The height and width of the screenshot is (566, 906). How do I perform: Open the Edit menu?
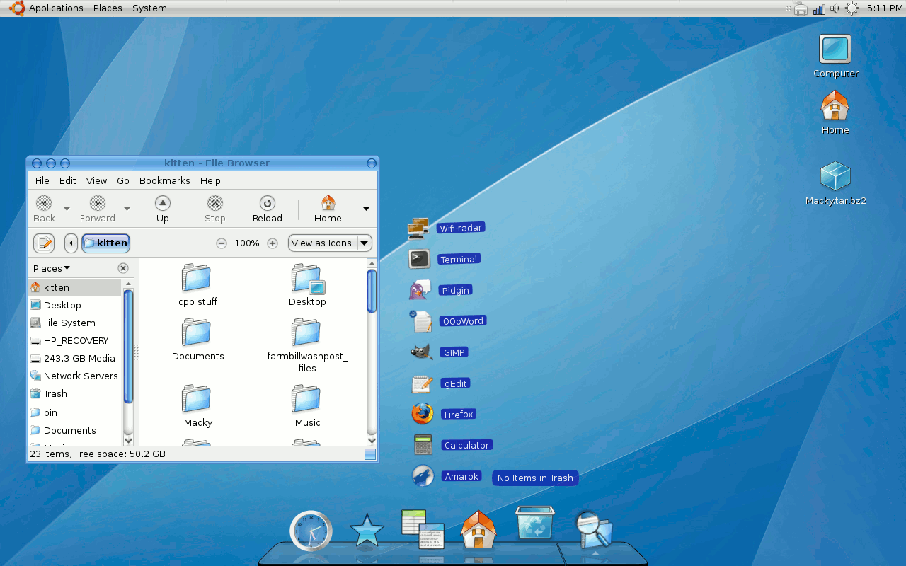[x=68, y=181]
